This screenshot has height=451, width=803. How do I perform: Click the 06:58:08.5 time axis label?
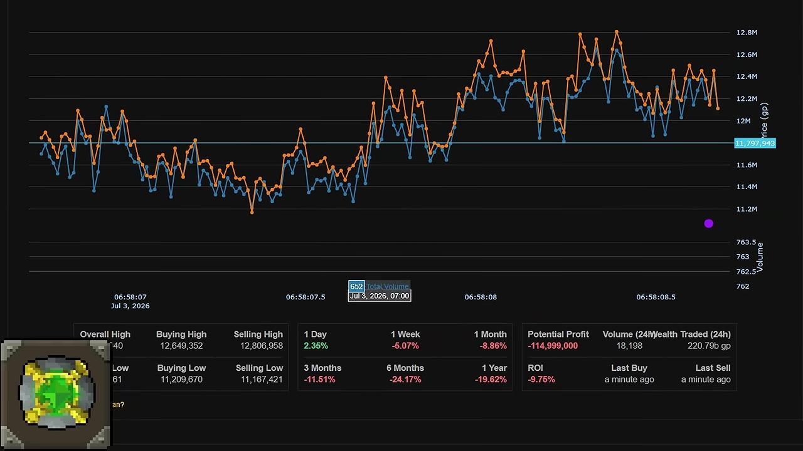[656, 297]
